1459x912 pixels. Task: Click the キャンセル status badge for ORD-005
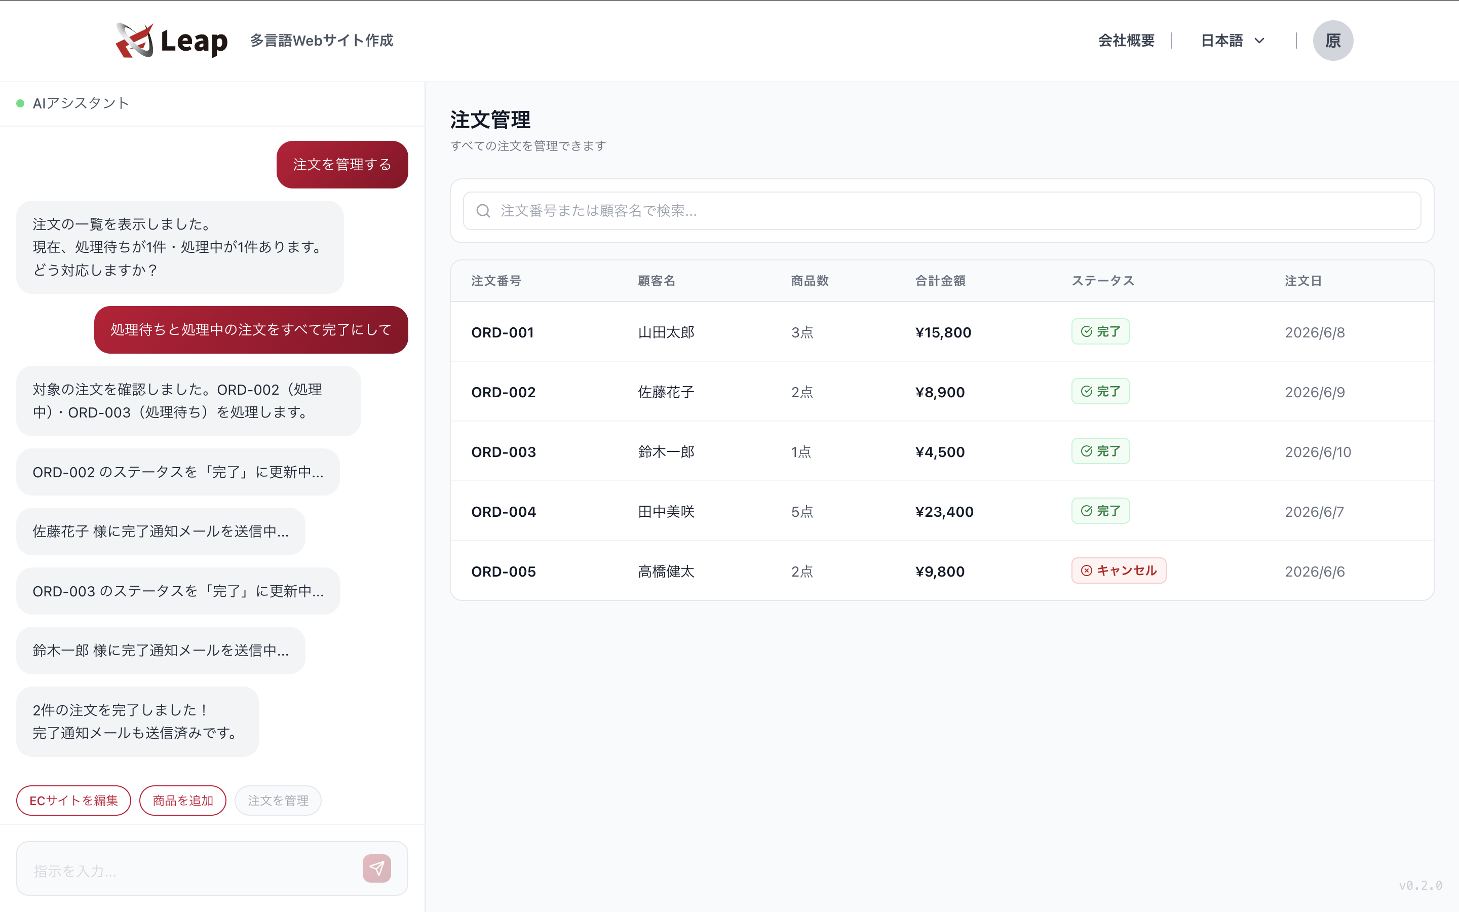(x=1119, y=571)
